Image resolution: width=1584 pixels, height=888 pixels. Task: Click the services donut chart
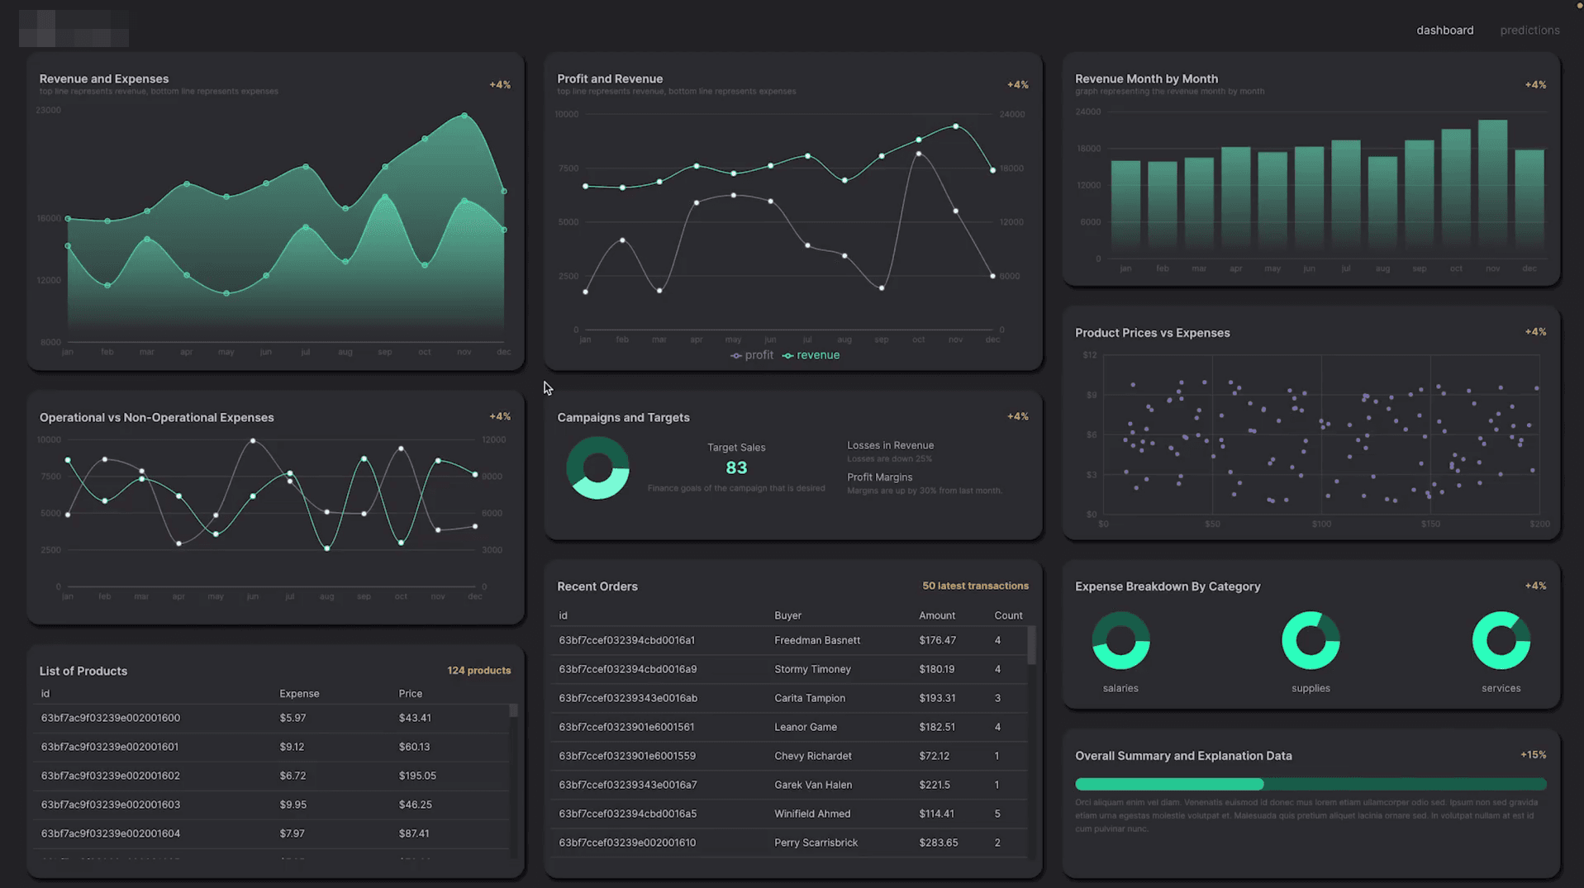(x=1501, y=640)
